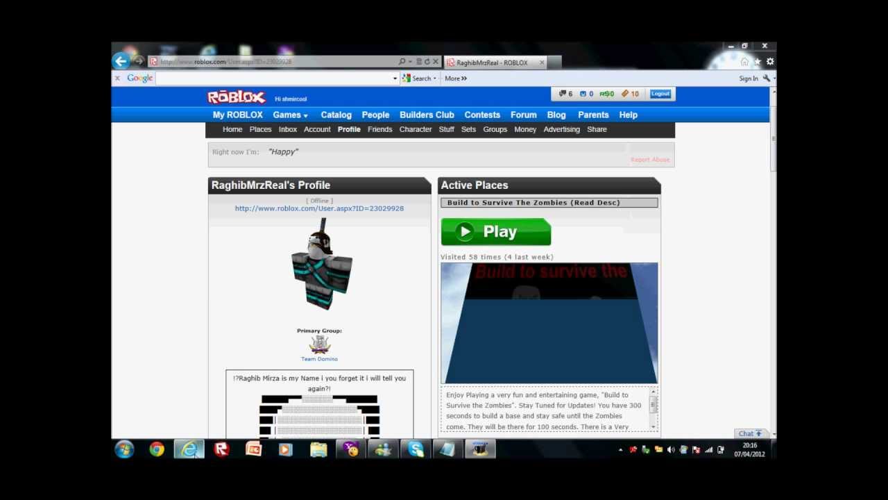The height and width of the screenshot is (500, 888).
Task: Click the Google toolbar wrench settings icon
Action: click(x=766, y=78)
